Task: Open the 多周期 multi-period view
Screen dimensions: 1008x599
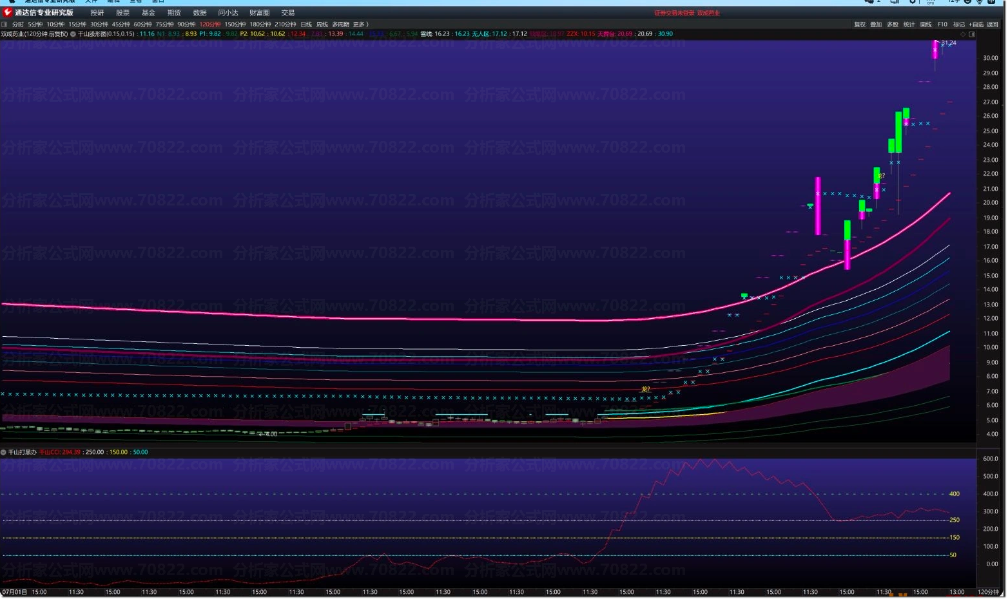Action: click(x=341, y=24)
